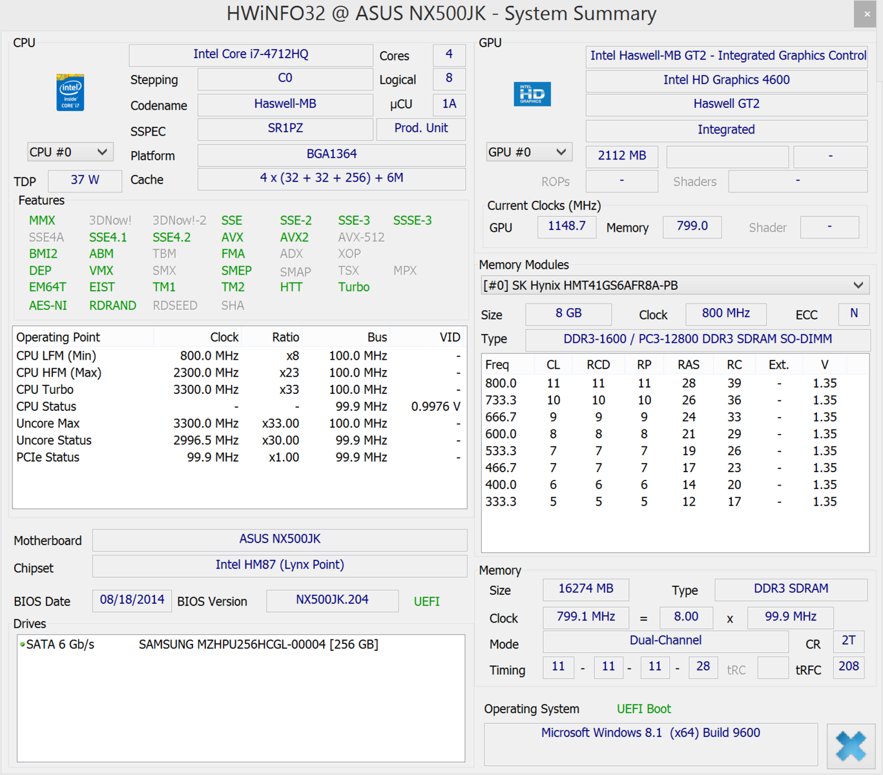The width and height of the screenshot is (883, 775).
Task: Click the BIOS Version NX500JK.204 field
Action: point(332,600)
